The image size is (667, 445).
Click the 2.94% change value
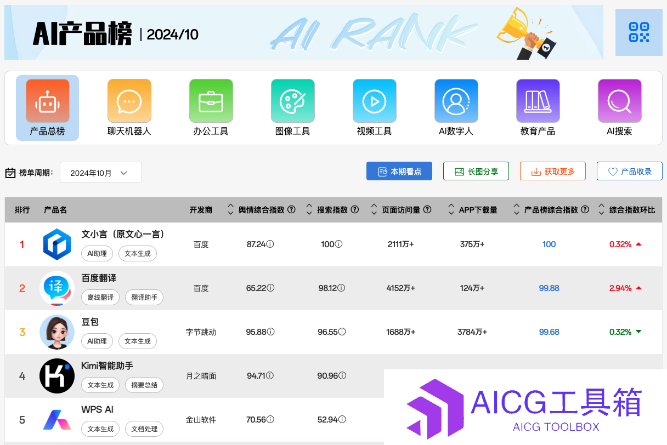[620, 288]
